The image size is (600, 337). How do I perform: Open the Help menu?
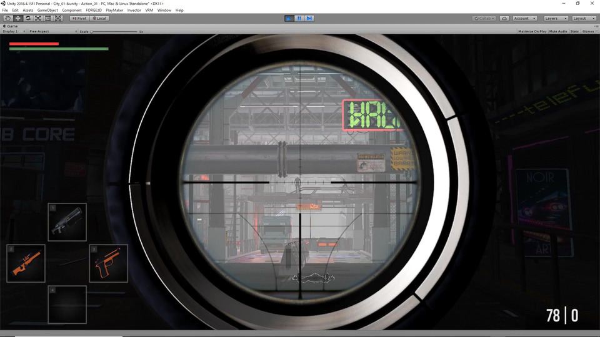coord(179,11)
